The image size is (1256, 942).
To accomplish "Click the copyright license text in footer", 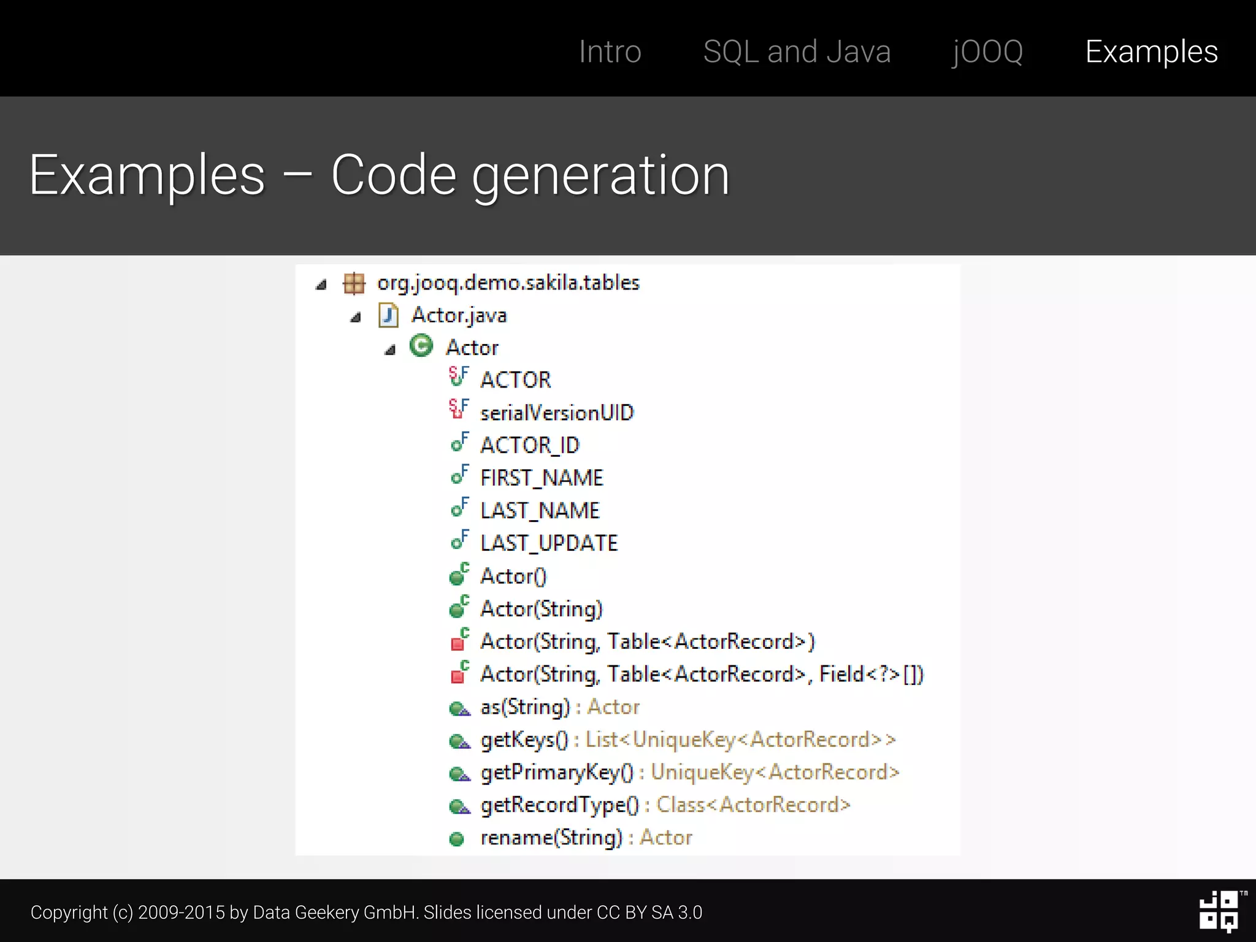I will pyautogui.click(x=366, y=913).
